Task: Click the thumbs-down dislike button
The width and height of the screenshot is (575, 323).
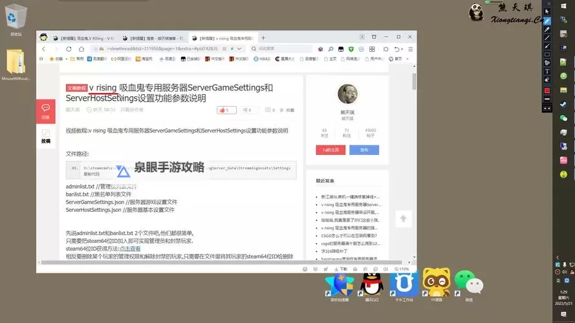Action: 250,110
